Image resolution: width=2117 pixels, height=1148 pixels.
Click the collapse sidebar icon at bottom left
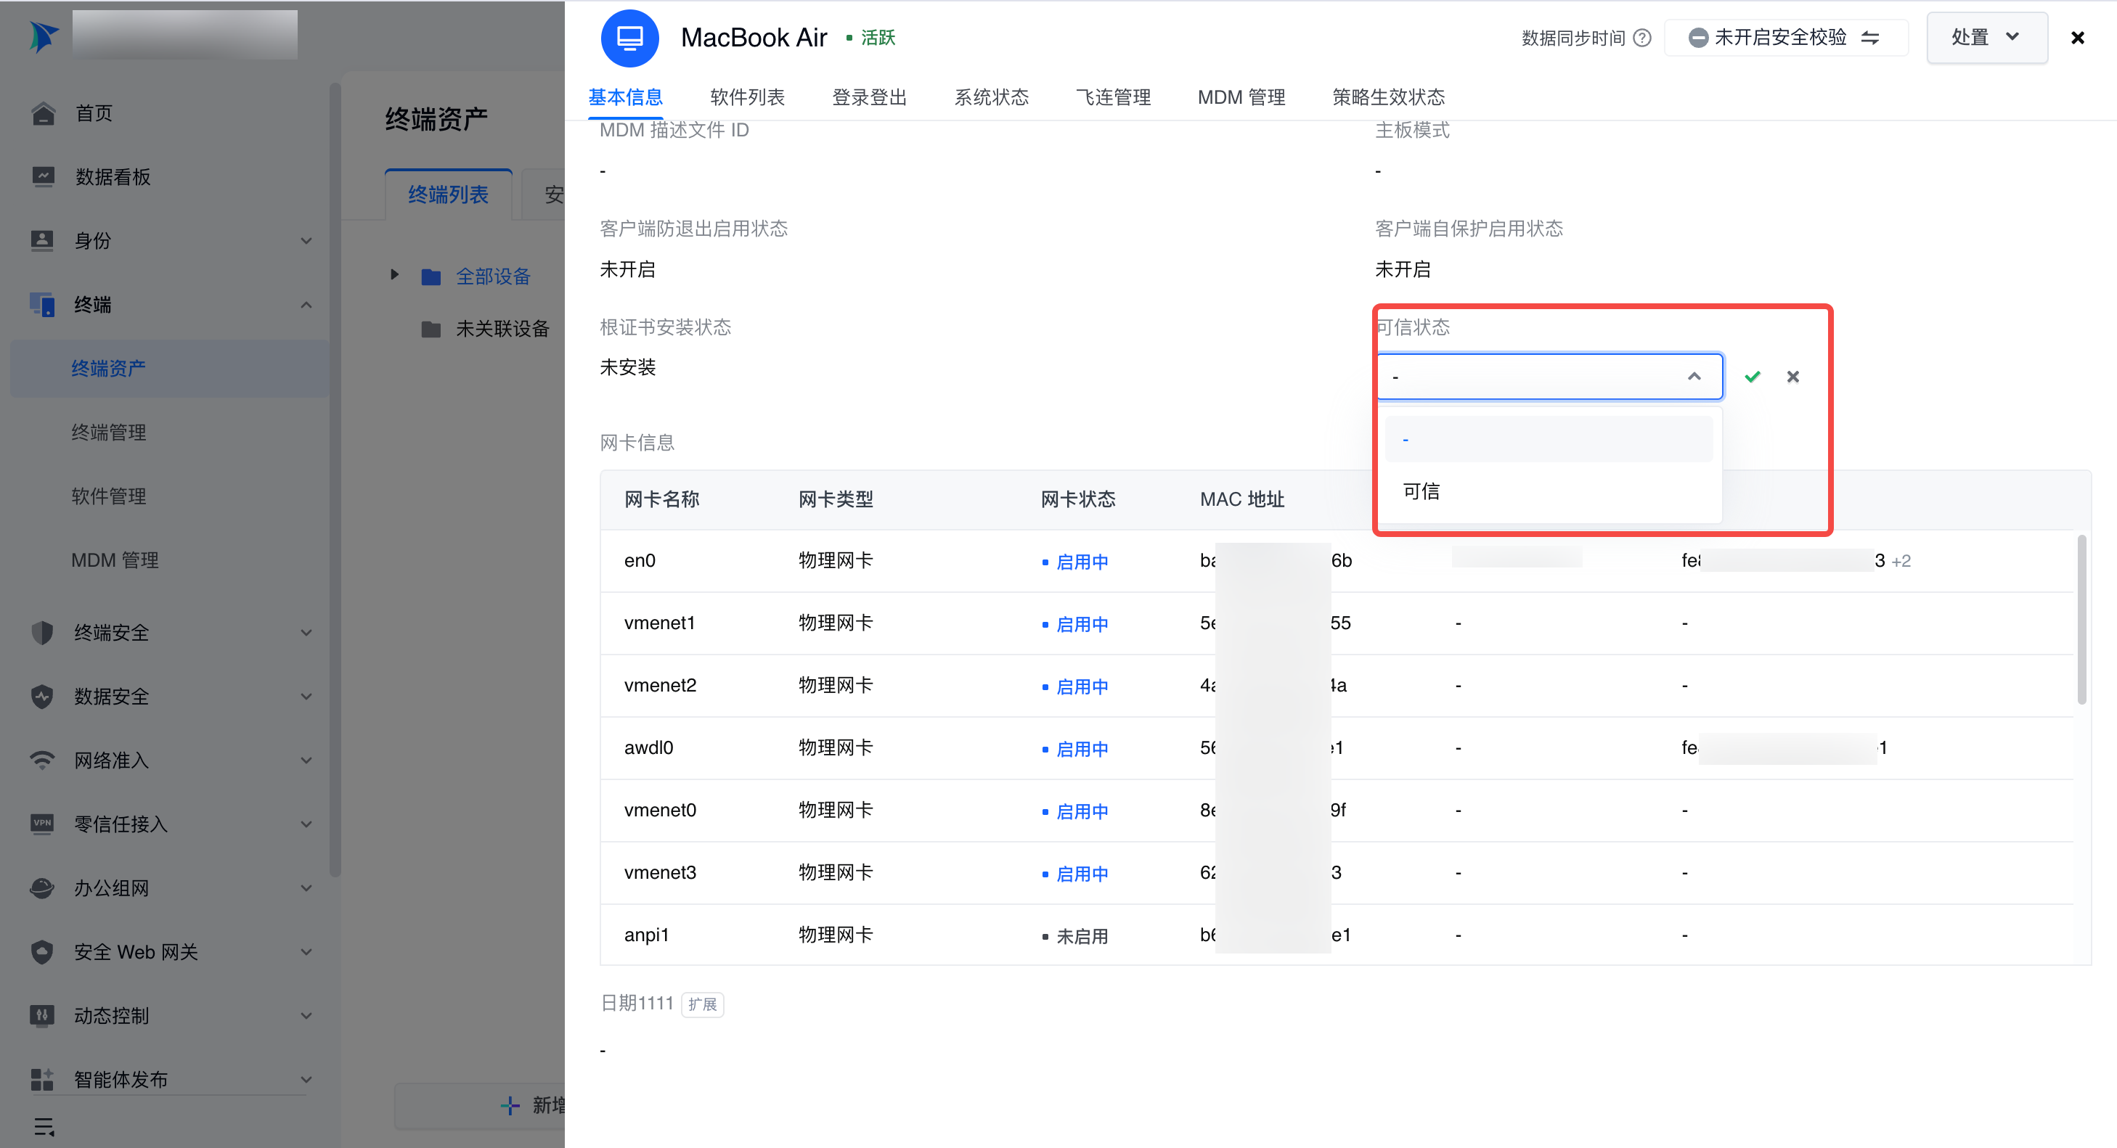(x=44, y=1126)
